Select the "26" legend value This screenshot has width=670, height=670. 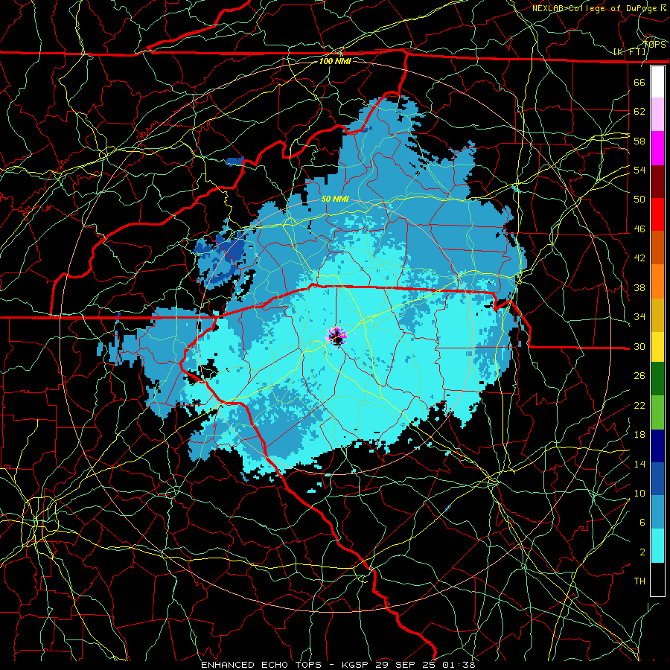pyautogui.click(x=639, y=376)
